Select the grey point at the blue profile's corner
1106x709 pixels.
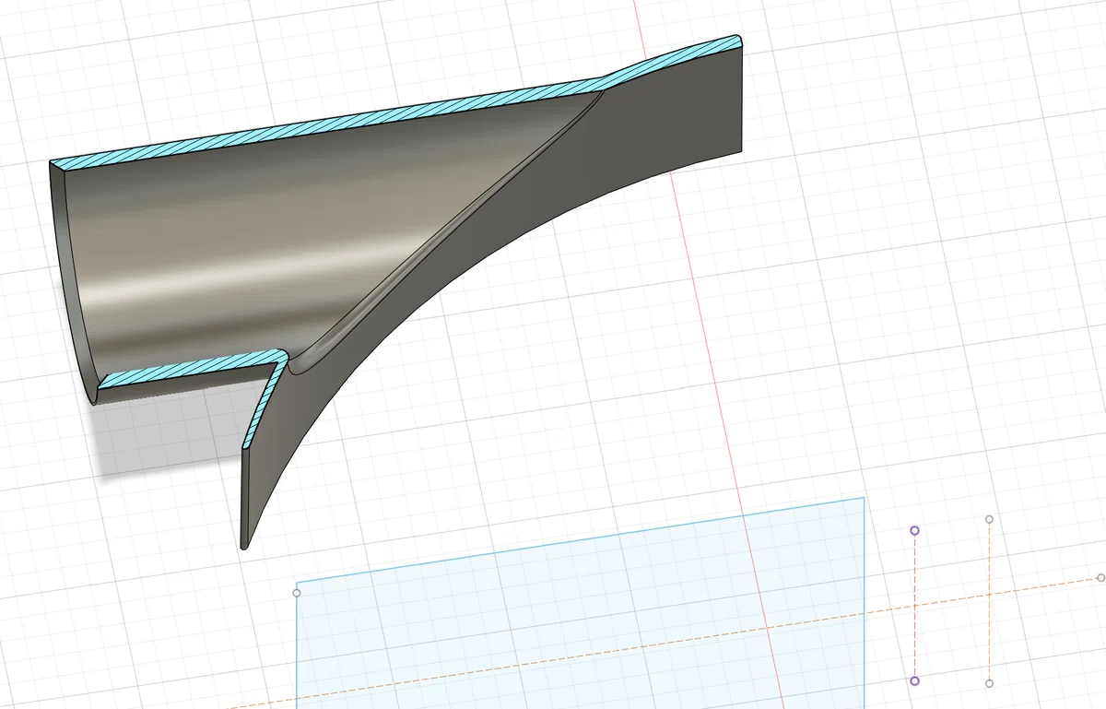297,593
